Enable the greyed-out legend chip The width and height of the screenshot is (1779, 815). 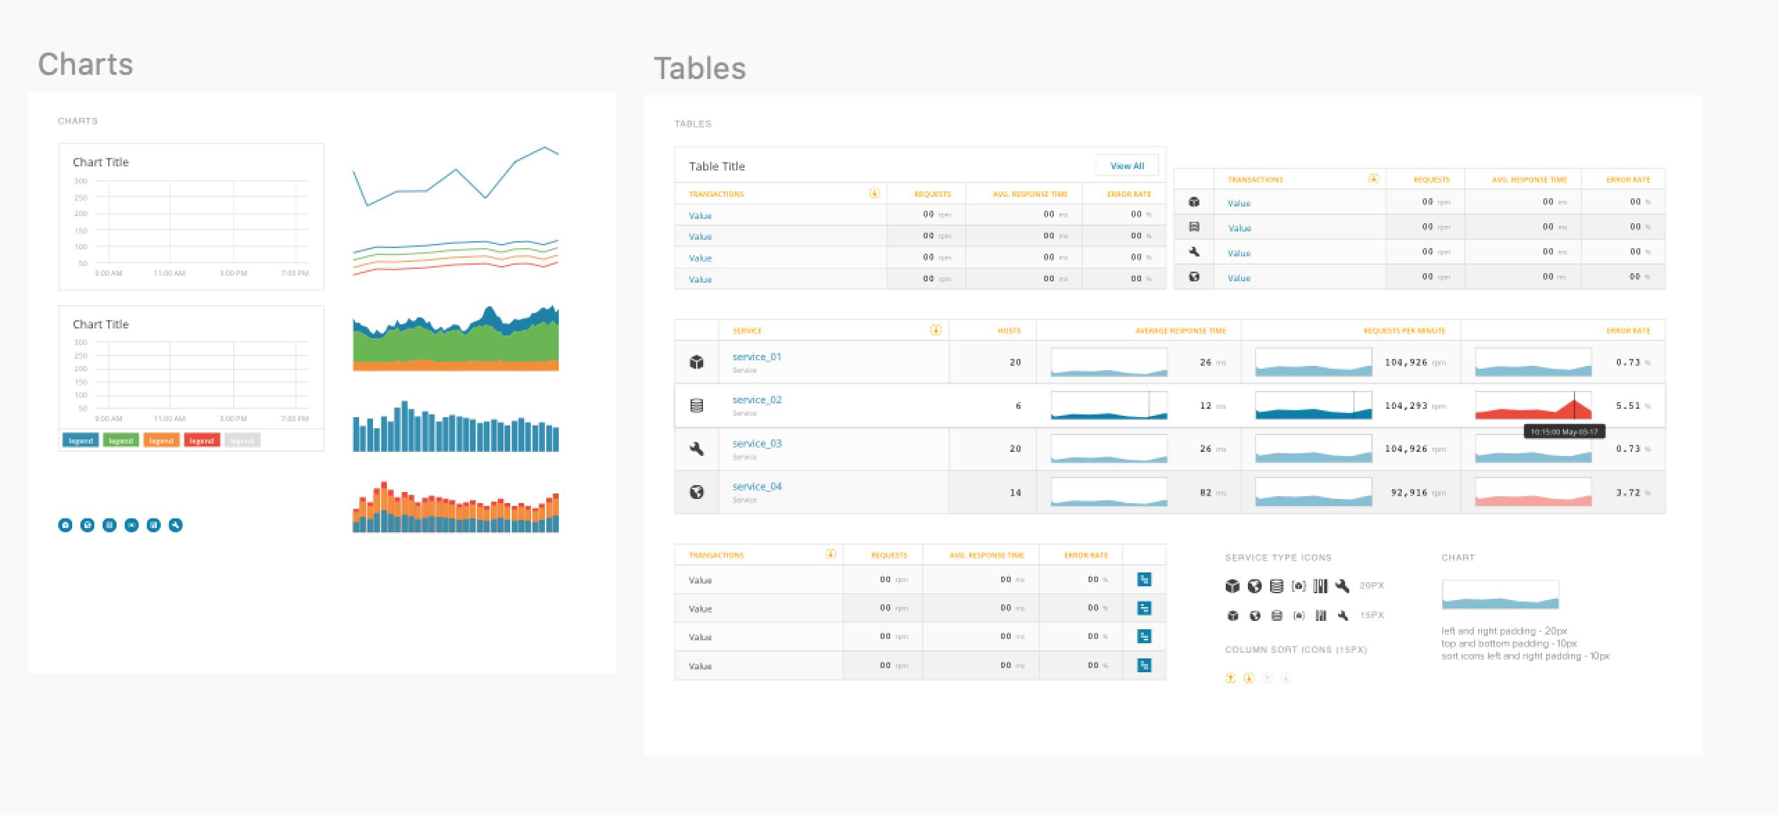click(x=242, y=441)
